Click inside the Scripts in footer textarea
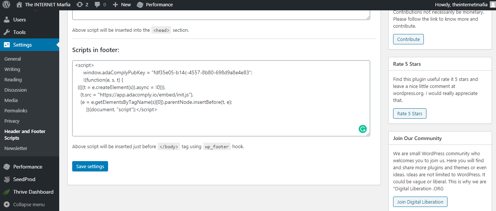Viewport: 496px width, 211px height. (221, 98)
